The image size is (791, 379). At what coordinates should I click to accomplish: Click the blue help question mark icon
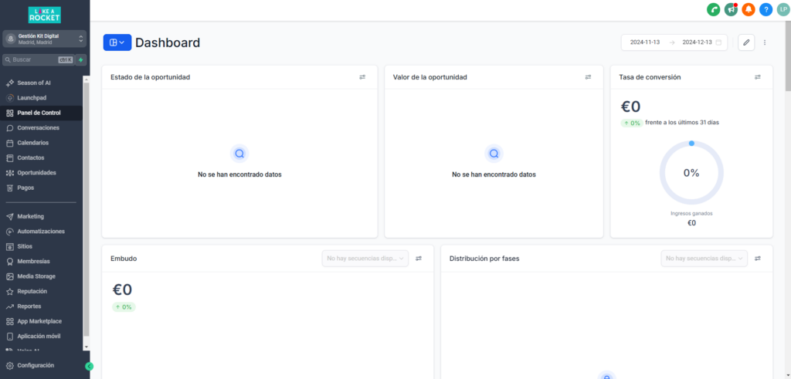(x=766, y=9)
